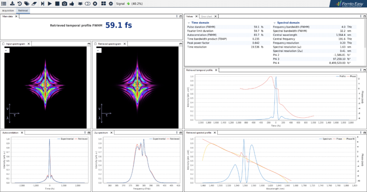The image size is (367, 192).
Task: Select the 2ω spectrum tab
Action: click(101, 133)
